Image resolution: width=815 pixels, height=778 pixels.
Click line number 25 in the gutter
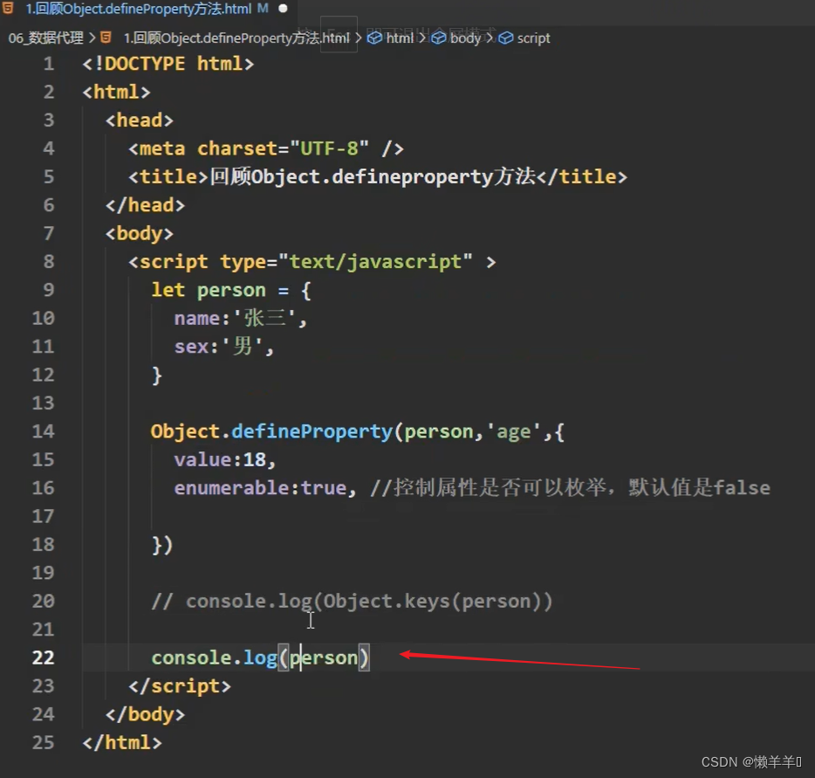pos(43,742)
